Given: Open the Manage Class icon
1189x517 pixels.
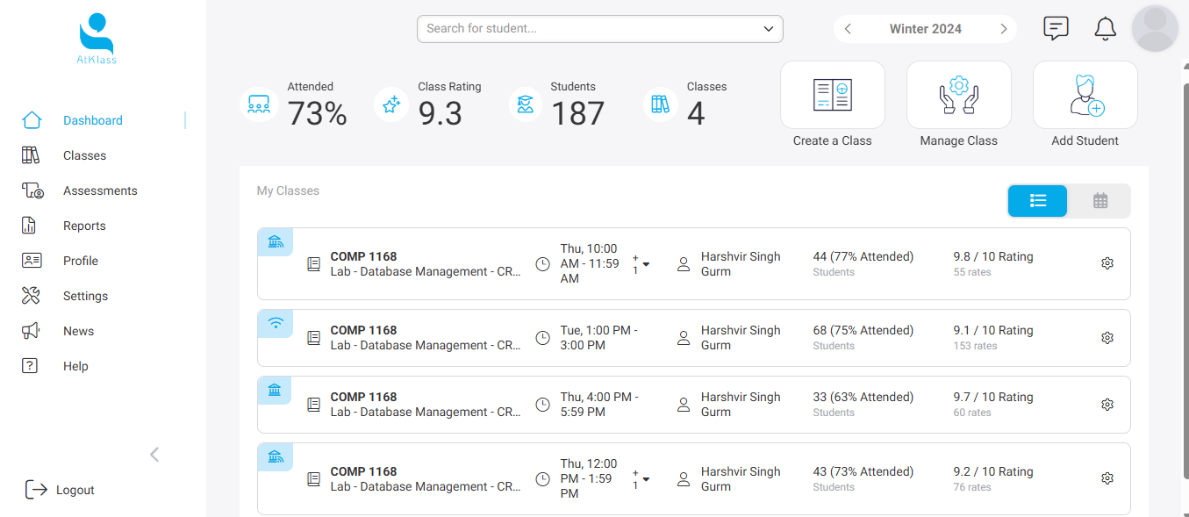Looking at the screenshot, I should pos(958,95).
